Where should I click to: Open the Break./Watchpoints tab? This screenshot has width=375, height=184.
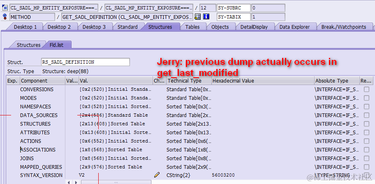(344, 27)
